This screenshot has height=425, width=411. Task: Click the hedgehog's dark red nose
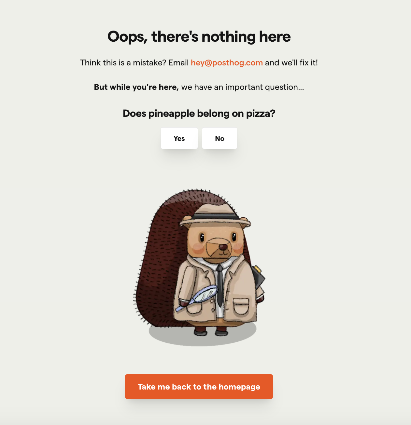click(x=223, y=247)
